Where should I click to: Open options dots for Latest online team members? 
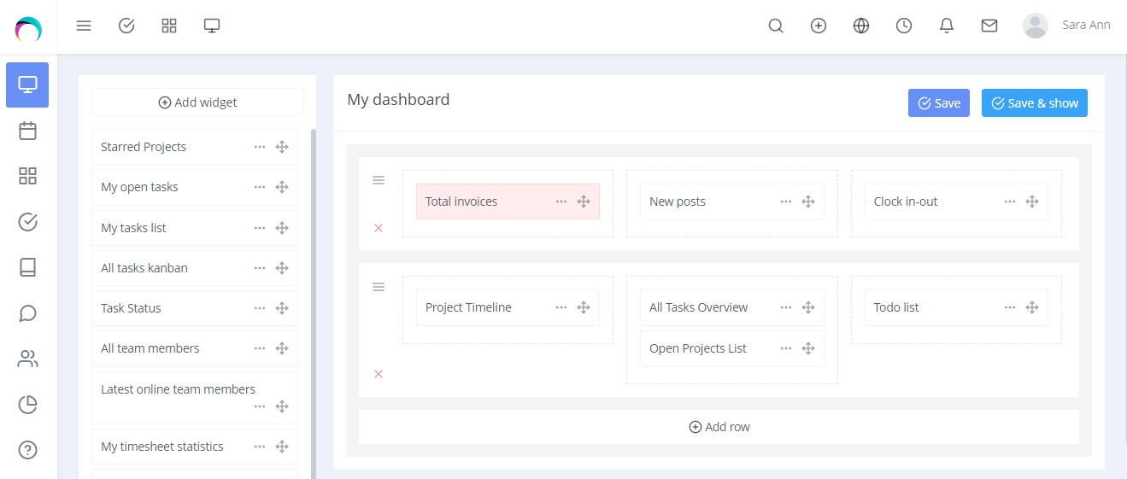click(x=260, y=406)
